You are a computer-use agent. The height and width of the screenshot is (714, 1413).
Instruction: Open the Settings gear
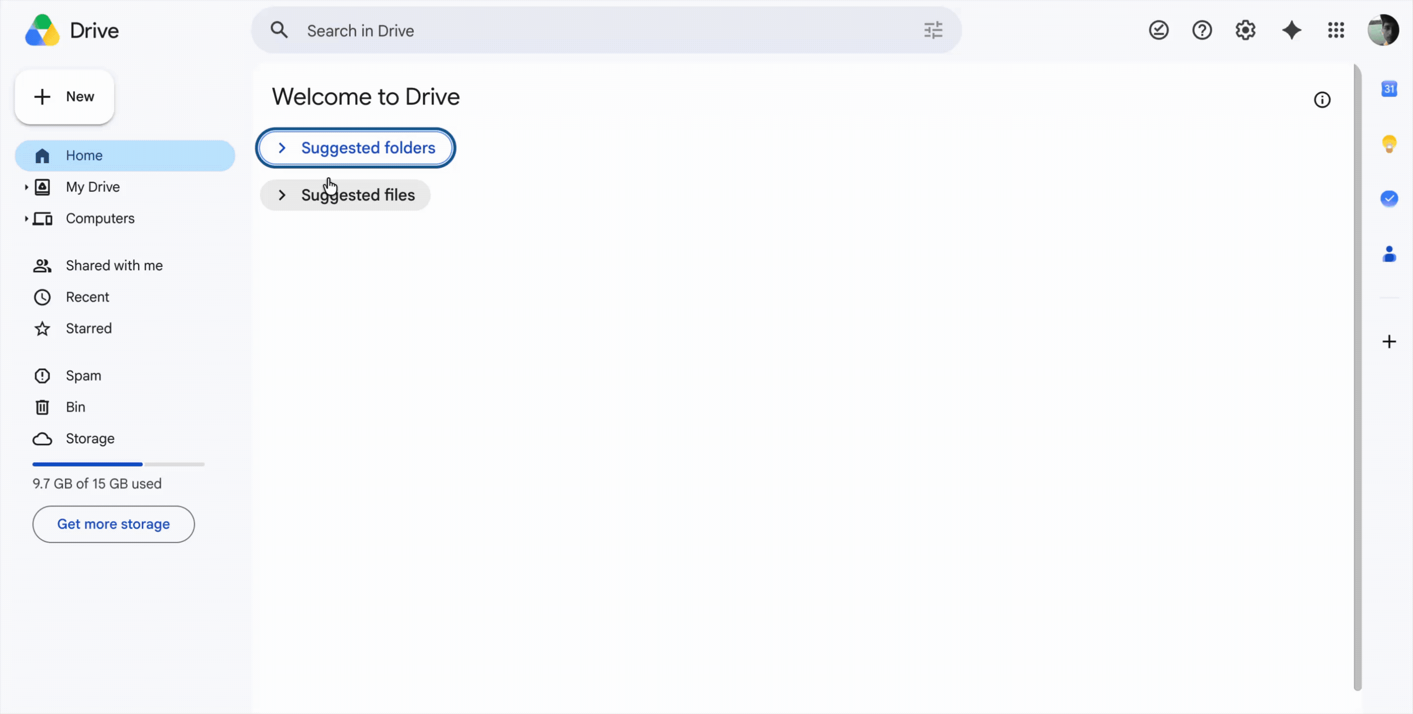click(x=1245, y=30)
